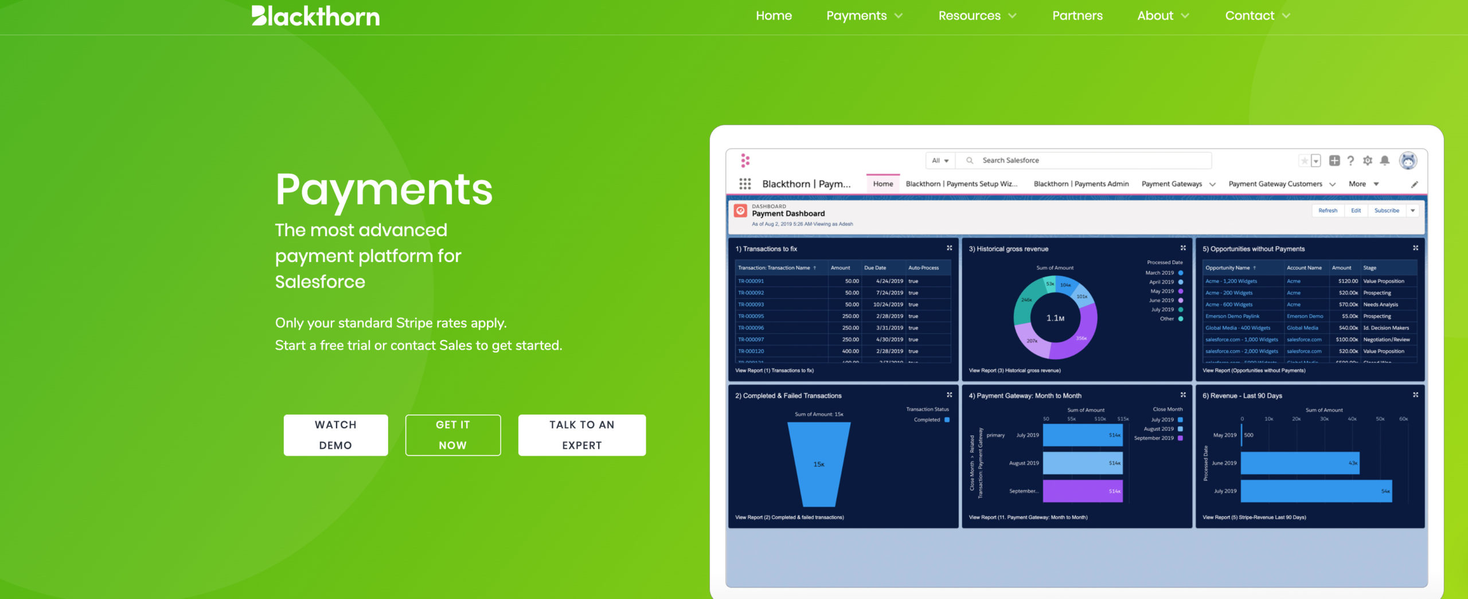Screen dimensions: 1468x599
Task: Open the setup gear icon
Action: [1368, 161]
